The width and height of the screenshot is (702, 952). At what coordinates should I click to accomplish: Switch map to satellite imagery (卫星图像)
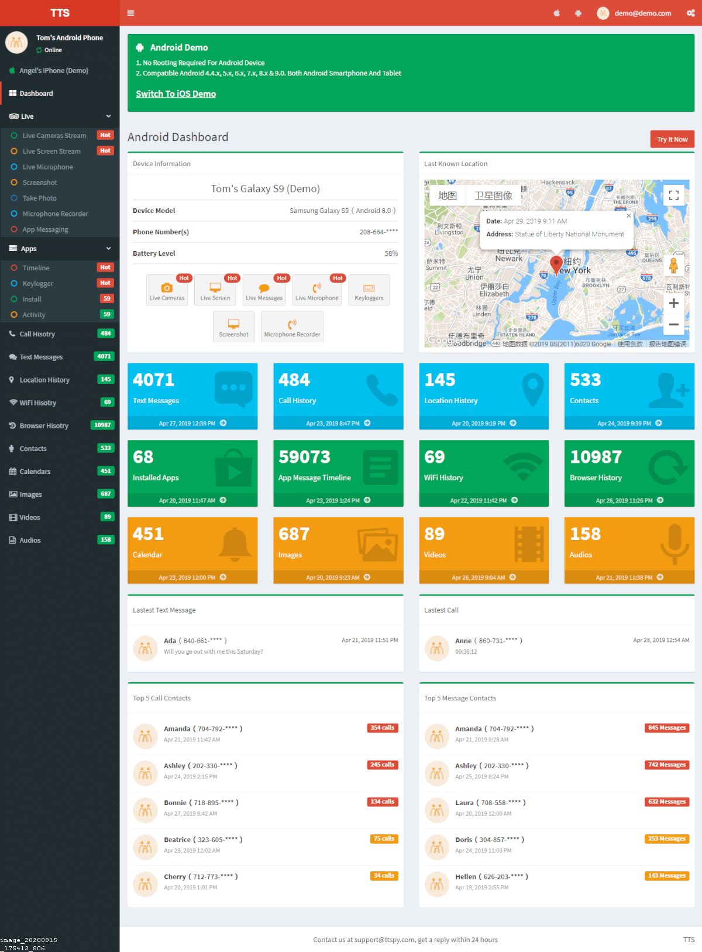(x=493, y=195)
